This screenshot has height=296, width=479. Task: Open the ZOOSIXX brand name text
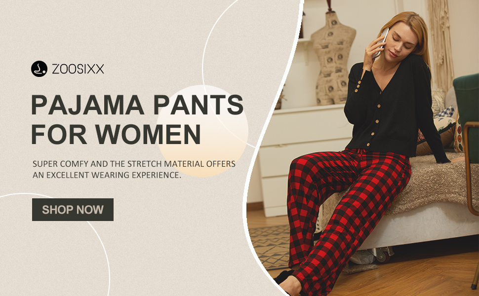(78, 69)
